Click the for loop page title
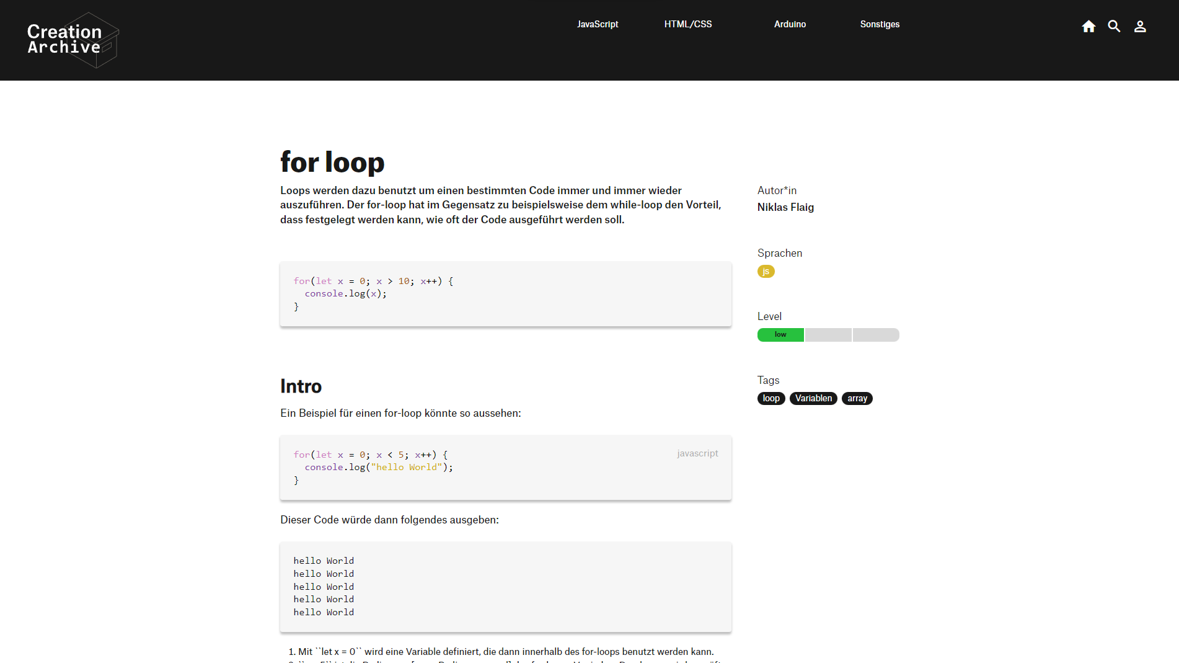Image resolution: width=1179 pixels, height=663 pixels. (332, 162)
